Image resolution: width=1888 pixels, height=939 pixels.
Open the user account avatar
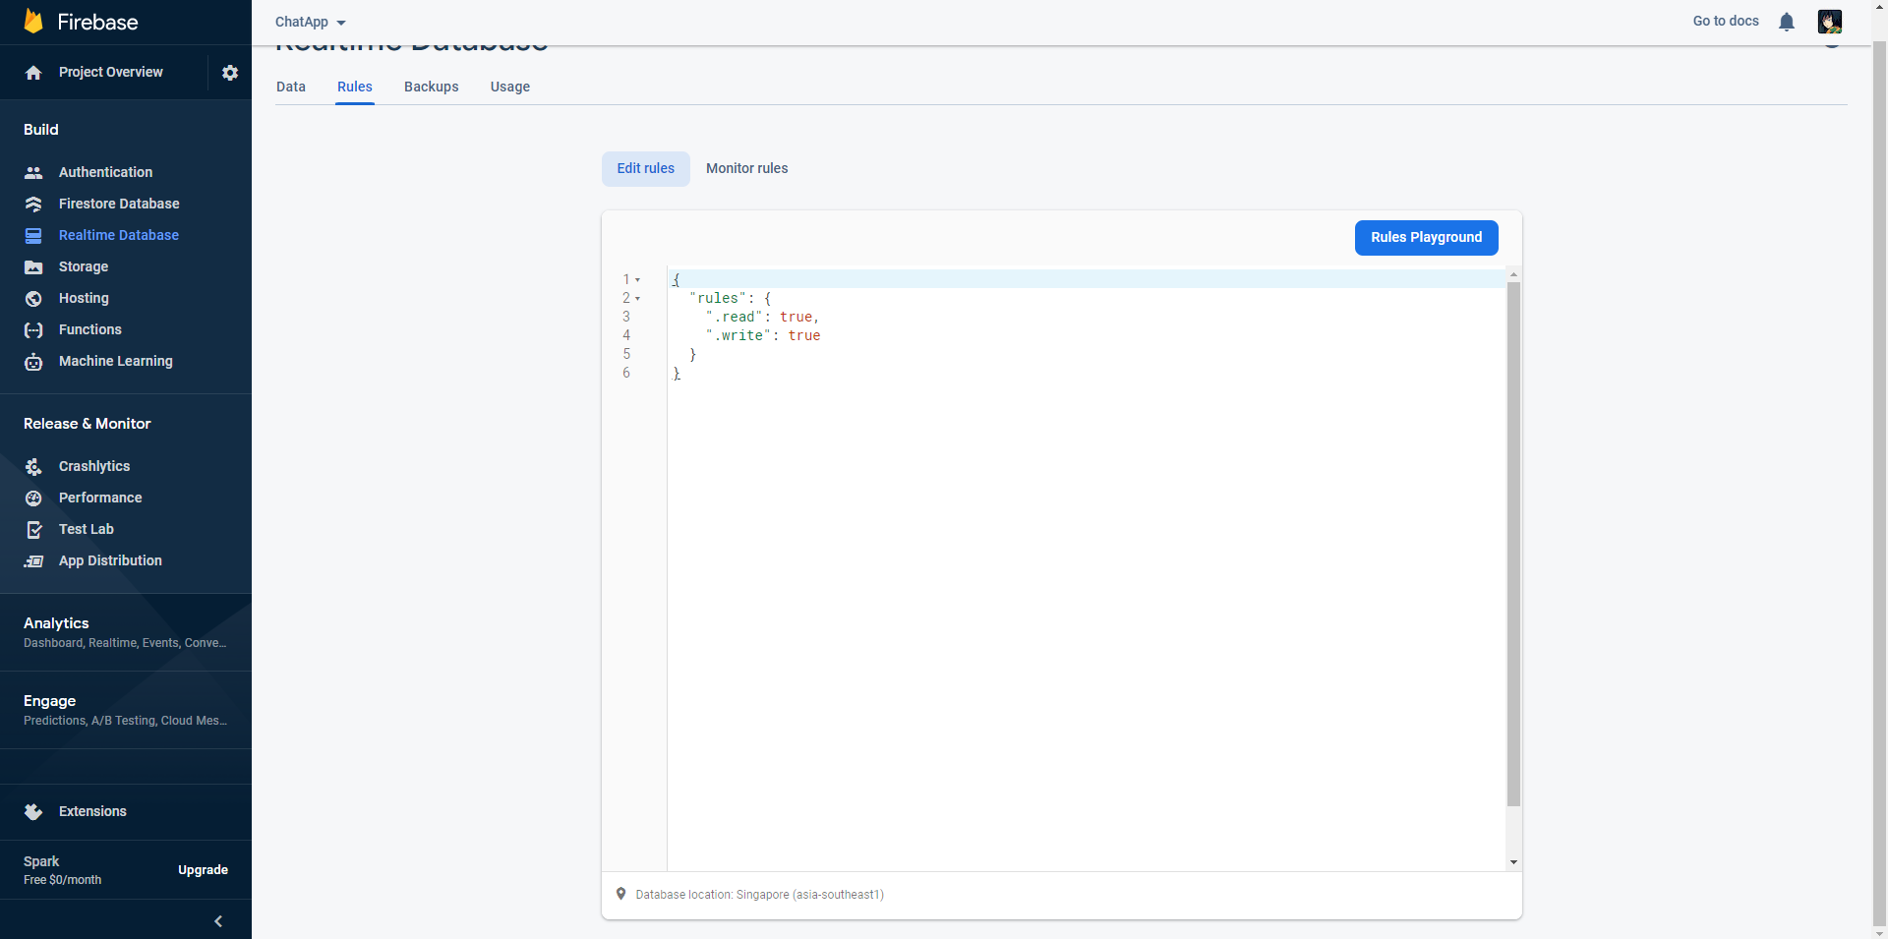pos(1830,22)
